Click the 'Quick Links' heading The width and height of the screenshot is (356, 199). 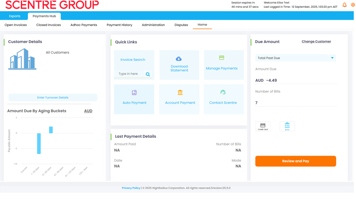(126, 42)
